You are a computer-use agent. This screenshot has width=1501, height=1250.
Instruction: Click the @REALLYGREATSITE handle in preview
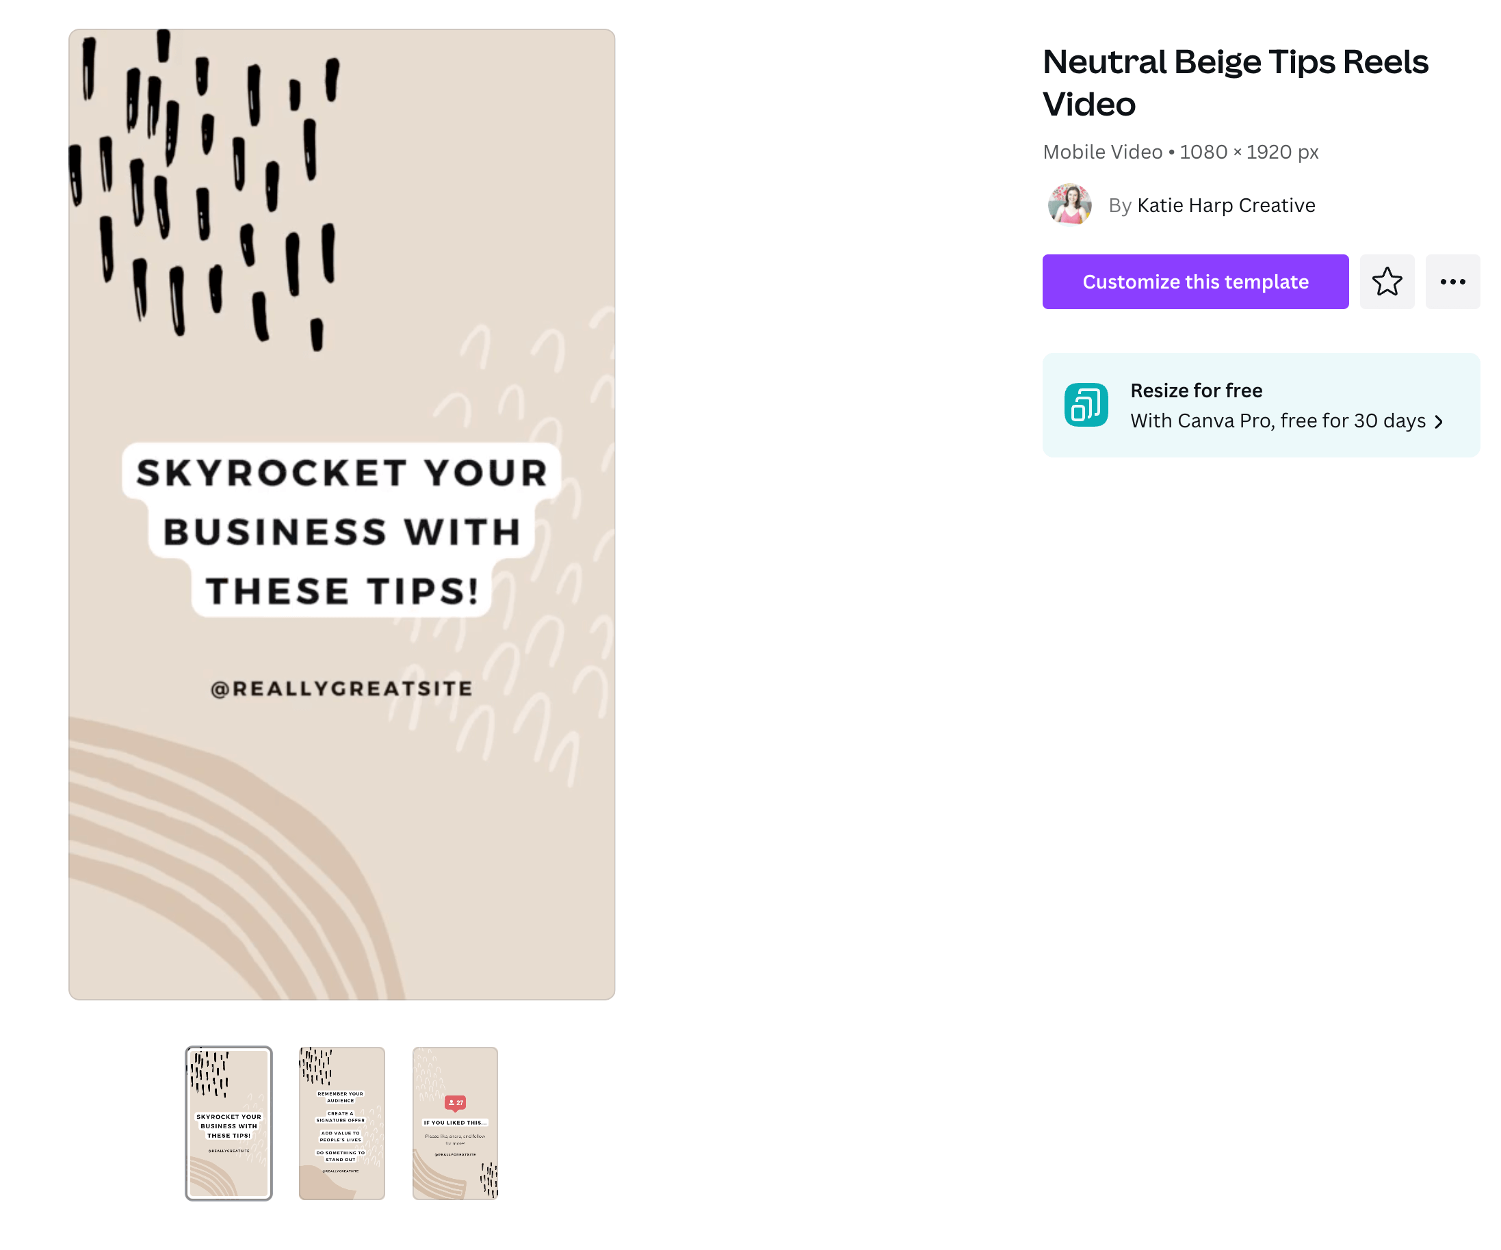tap(341, 689)
